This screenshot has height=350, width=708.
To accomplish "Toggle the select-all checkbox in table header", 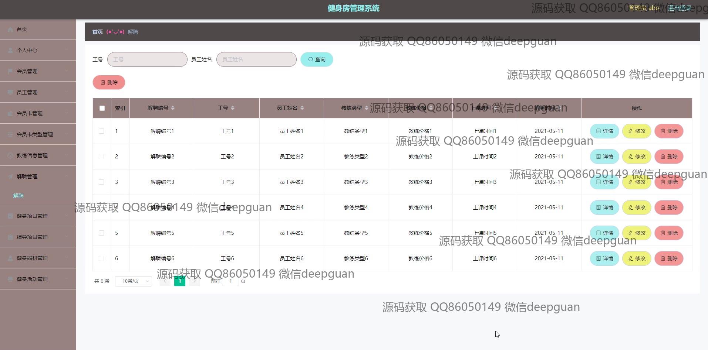I will click(x=102, y=108).
